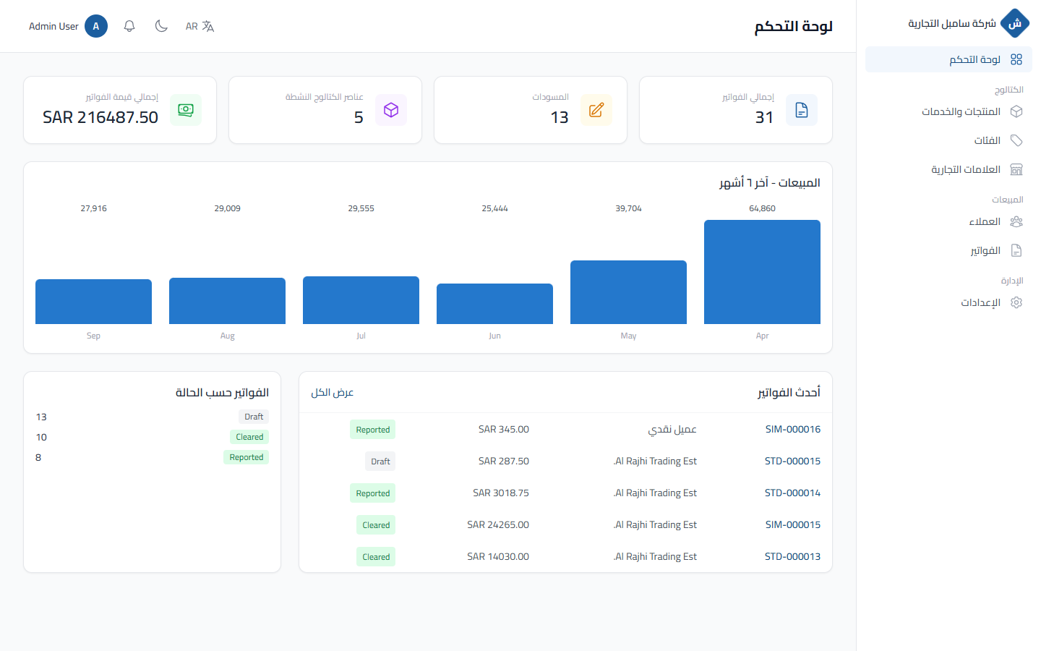
Task: Open المنتجات والخدمات in the sidebar
Action: pos(948,111)
